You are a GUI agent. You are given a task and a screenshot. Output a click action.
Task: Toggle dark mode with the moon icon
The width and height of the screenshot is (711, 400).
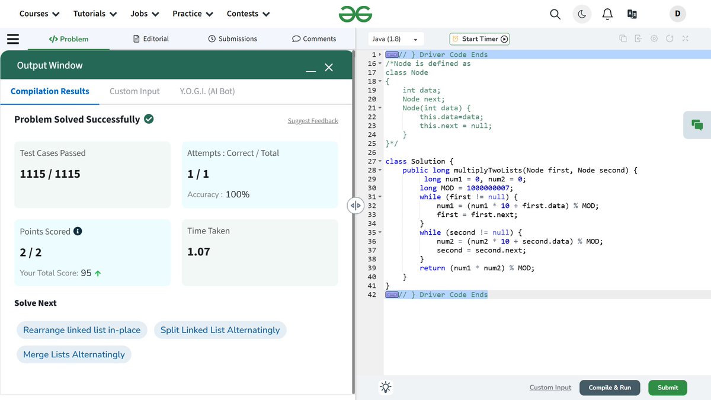pos(582,14)
